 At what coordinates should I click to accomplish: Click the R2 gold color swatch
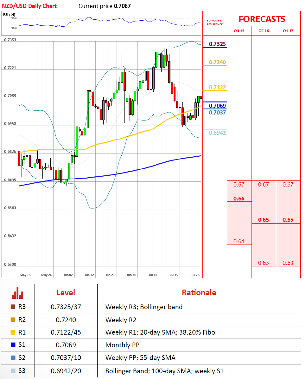pos(13,320)
